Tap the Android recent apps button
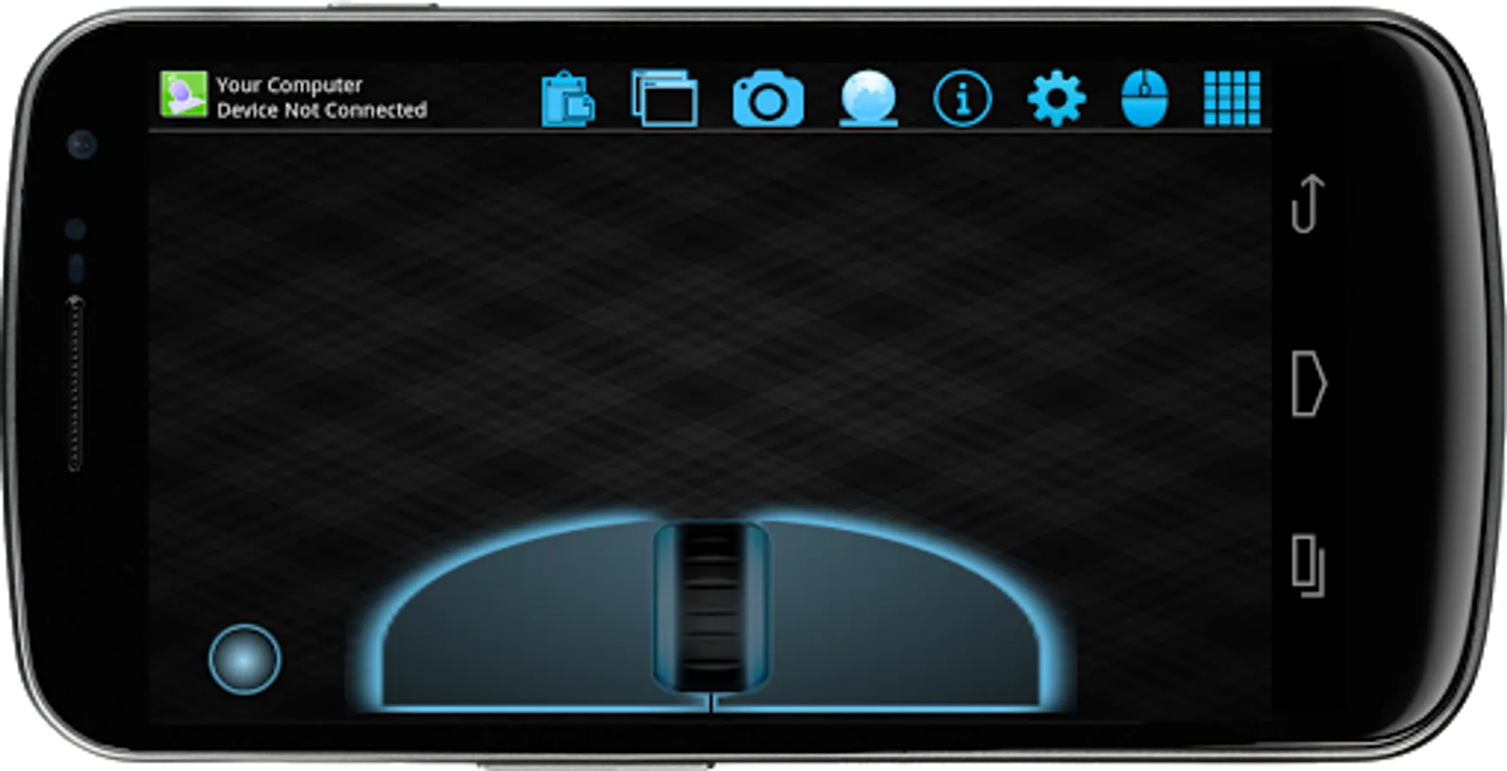The width and height of the screenshot is (1507, 771). click(x=1308, y=565)
